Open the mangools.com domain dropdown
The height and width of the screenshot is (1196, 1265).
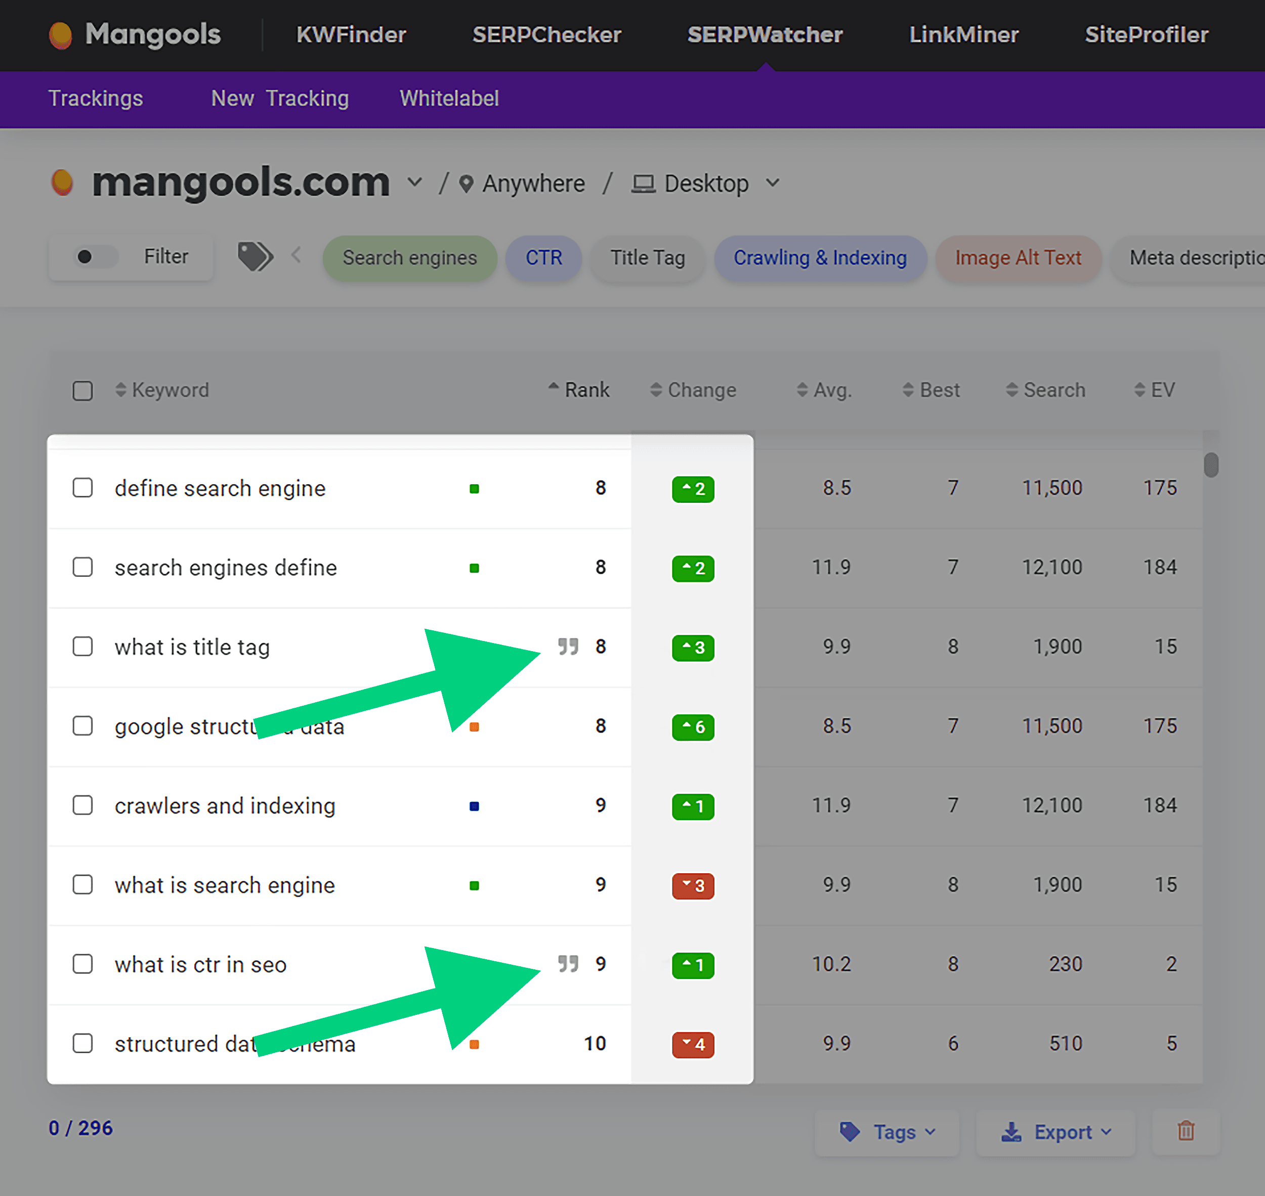point(415,183)
